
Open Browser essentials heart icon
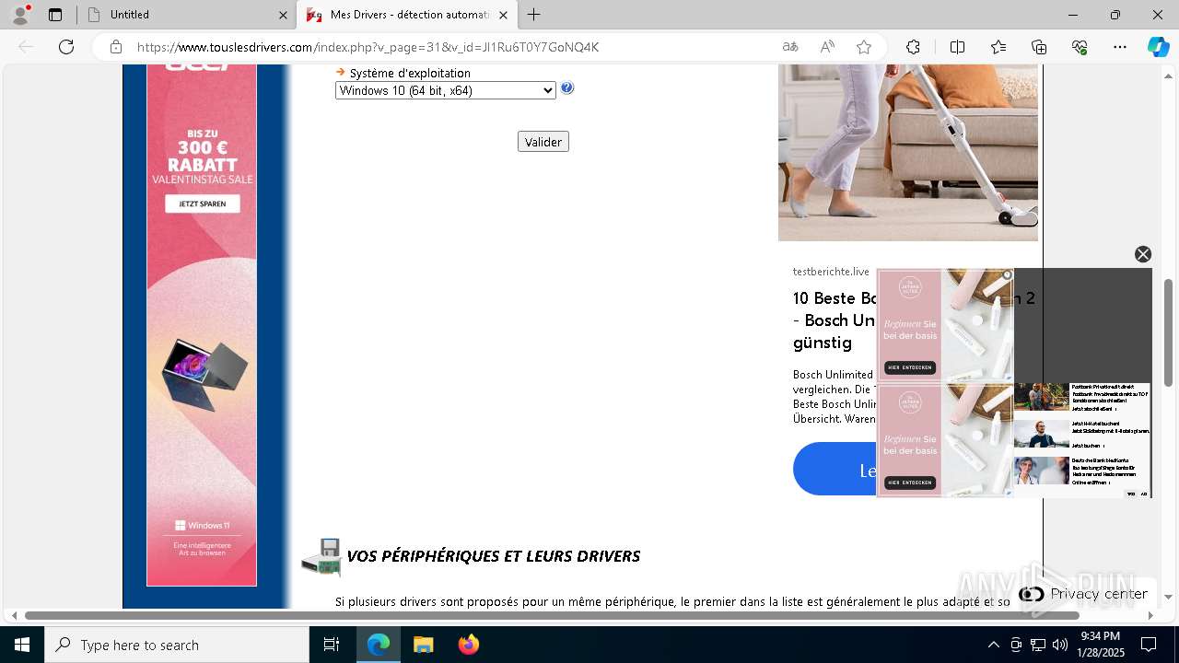point(1080,47)
